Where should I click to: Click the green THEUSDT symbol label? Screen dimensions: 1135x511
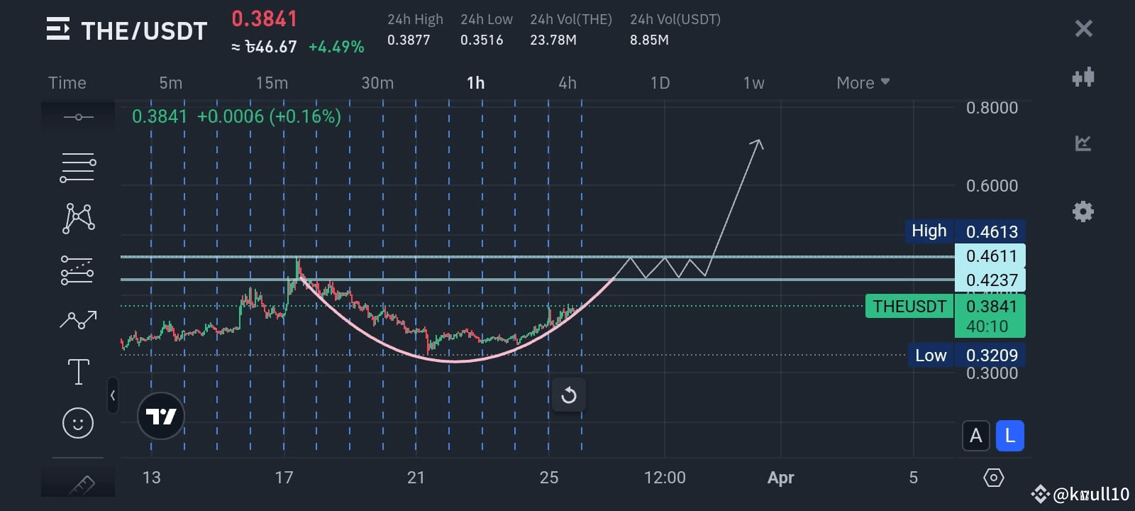click(x=909, y=307)
